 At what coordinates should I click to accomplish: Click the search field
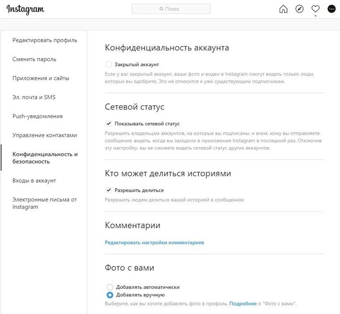[x=171, y=9]
